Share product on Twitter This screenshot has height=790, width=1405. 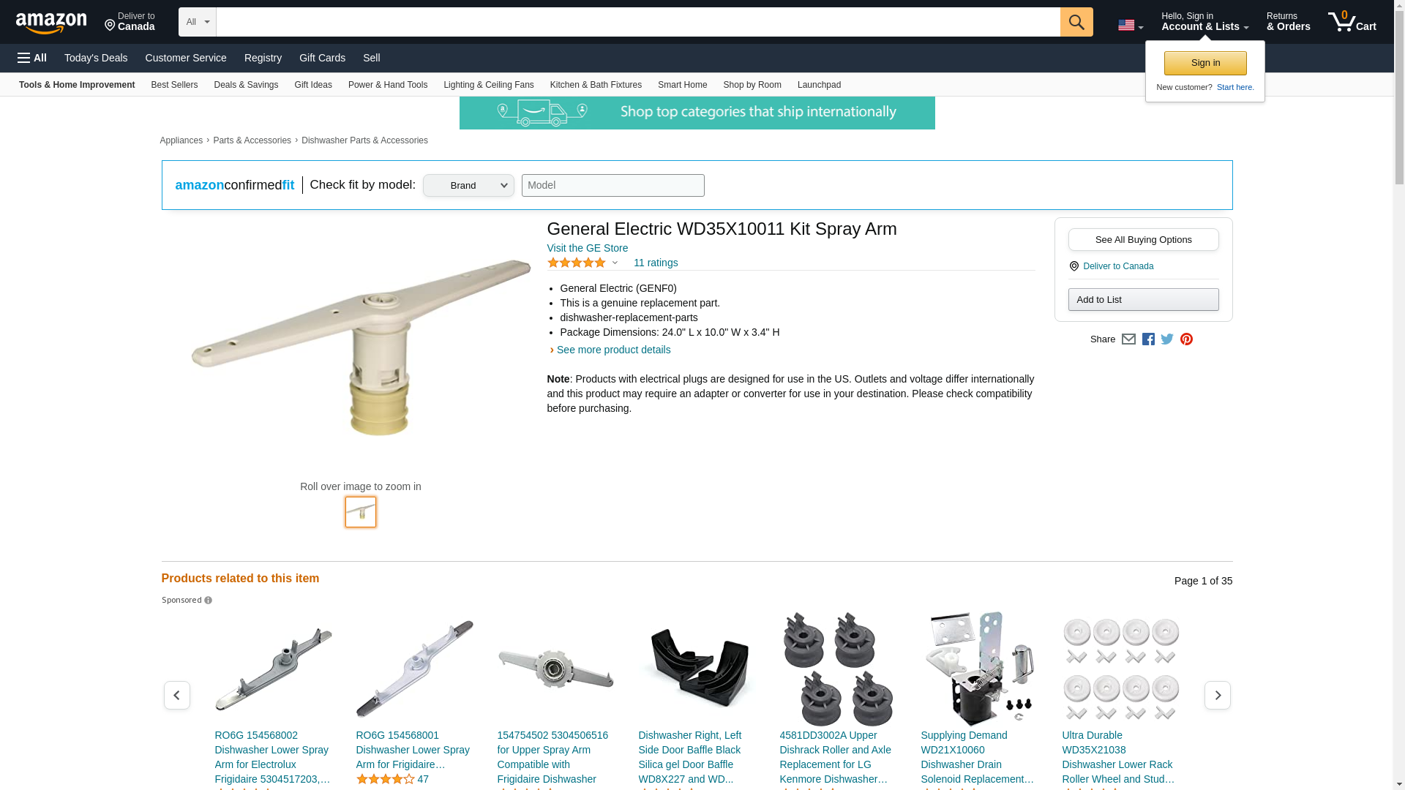click(1167, 339)
